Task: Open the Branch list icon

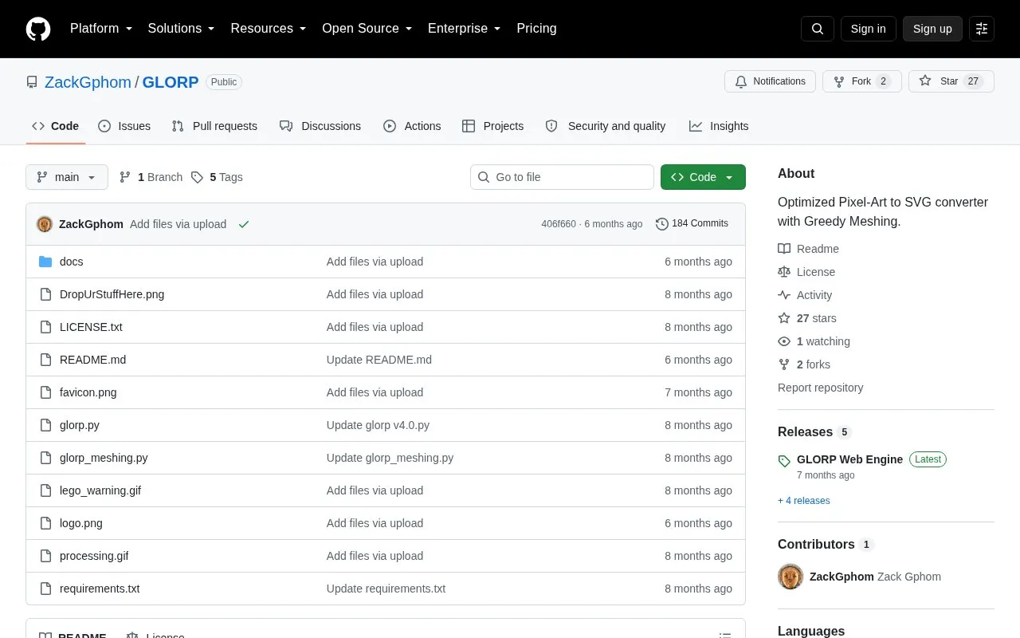Action: pyautogui.click(x=125, y=177)
